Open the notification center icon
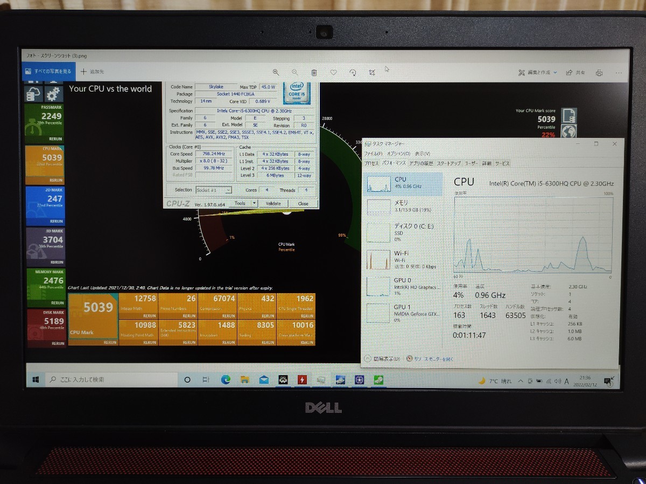 click(609, 381)
